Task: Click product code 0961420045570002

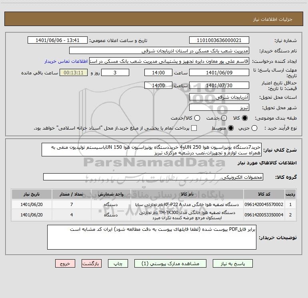Action: pyautogui.click(x=264, y=204)
